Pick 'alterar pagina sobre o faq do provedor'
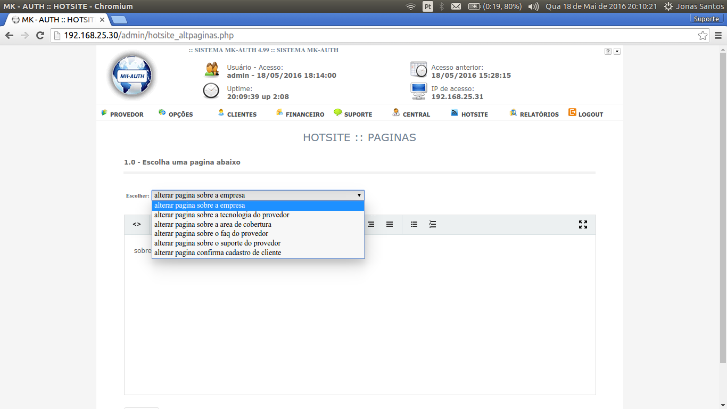Viewport: 727px width, 409px height. pyautogui.click(x=211, y=234)
